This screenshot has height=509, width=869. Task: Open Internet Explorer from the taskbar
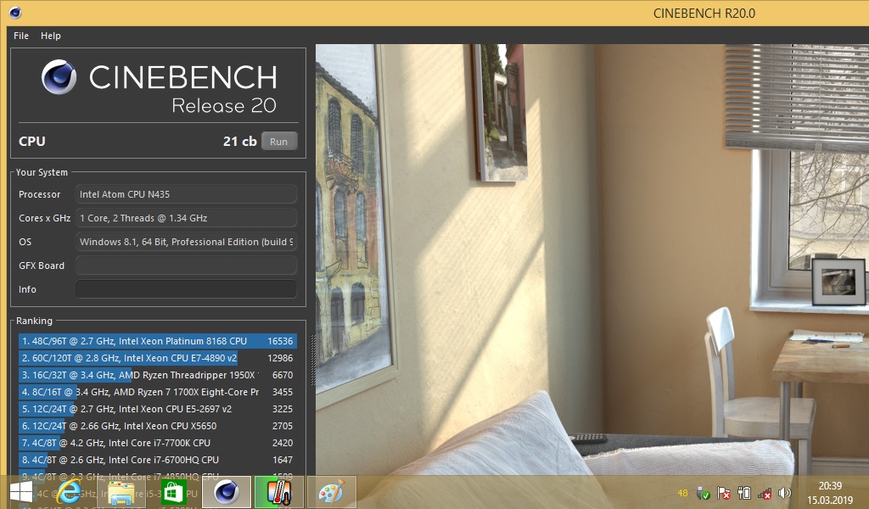[70, 491]
